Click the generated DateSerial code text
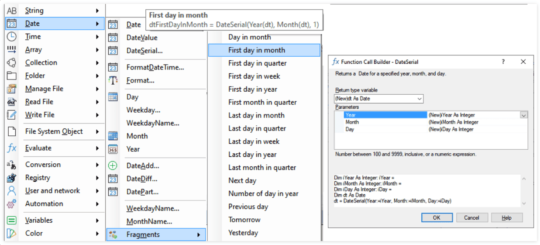The image size is (540, 245). pyautogui.click(x=393, y=201)
